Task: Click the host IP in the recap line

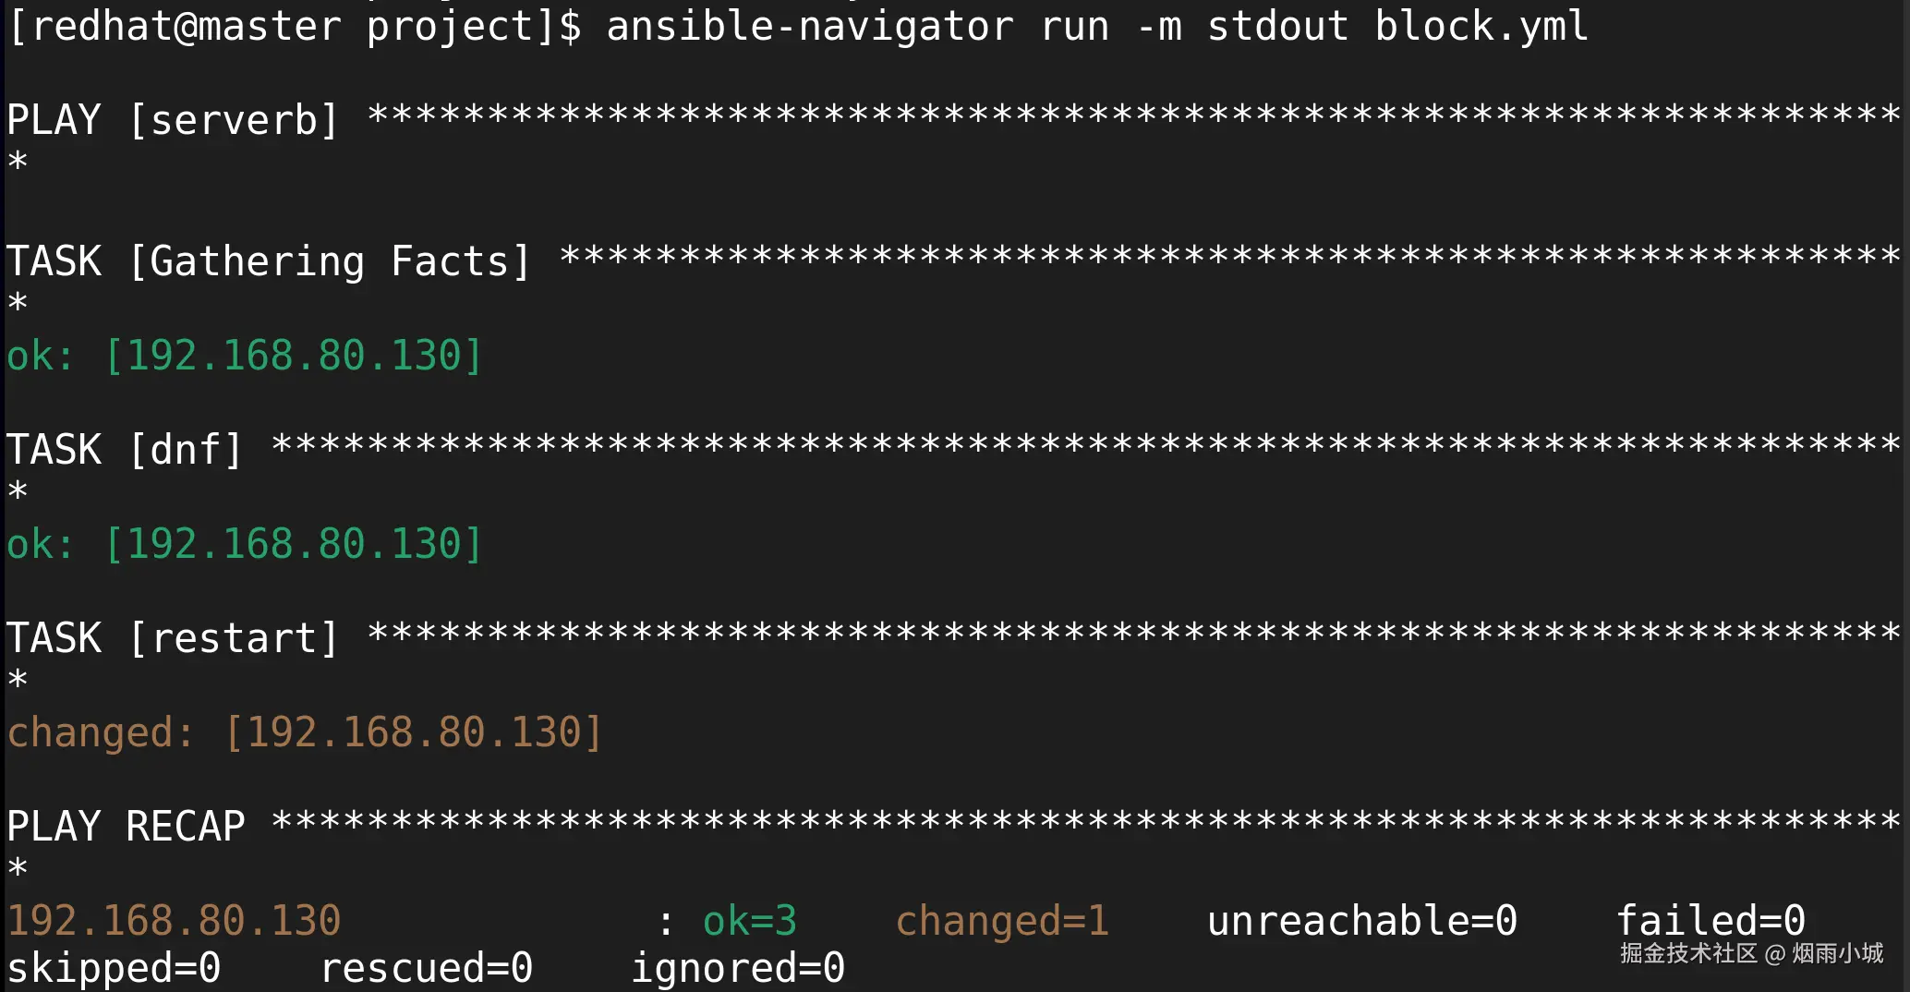Action: (x=175, y=921)
